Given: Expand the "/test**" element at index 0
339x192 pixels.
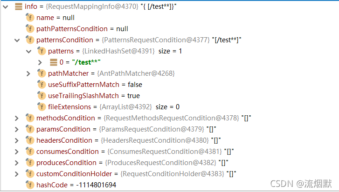Looking at the screenshot, I should (40, 62).
